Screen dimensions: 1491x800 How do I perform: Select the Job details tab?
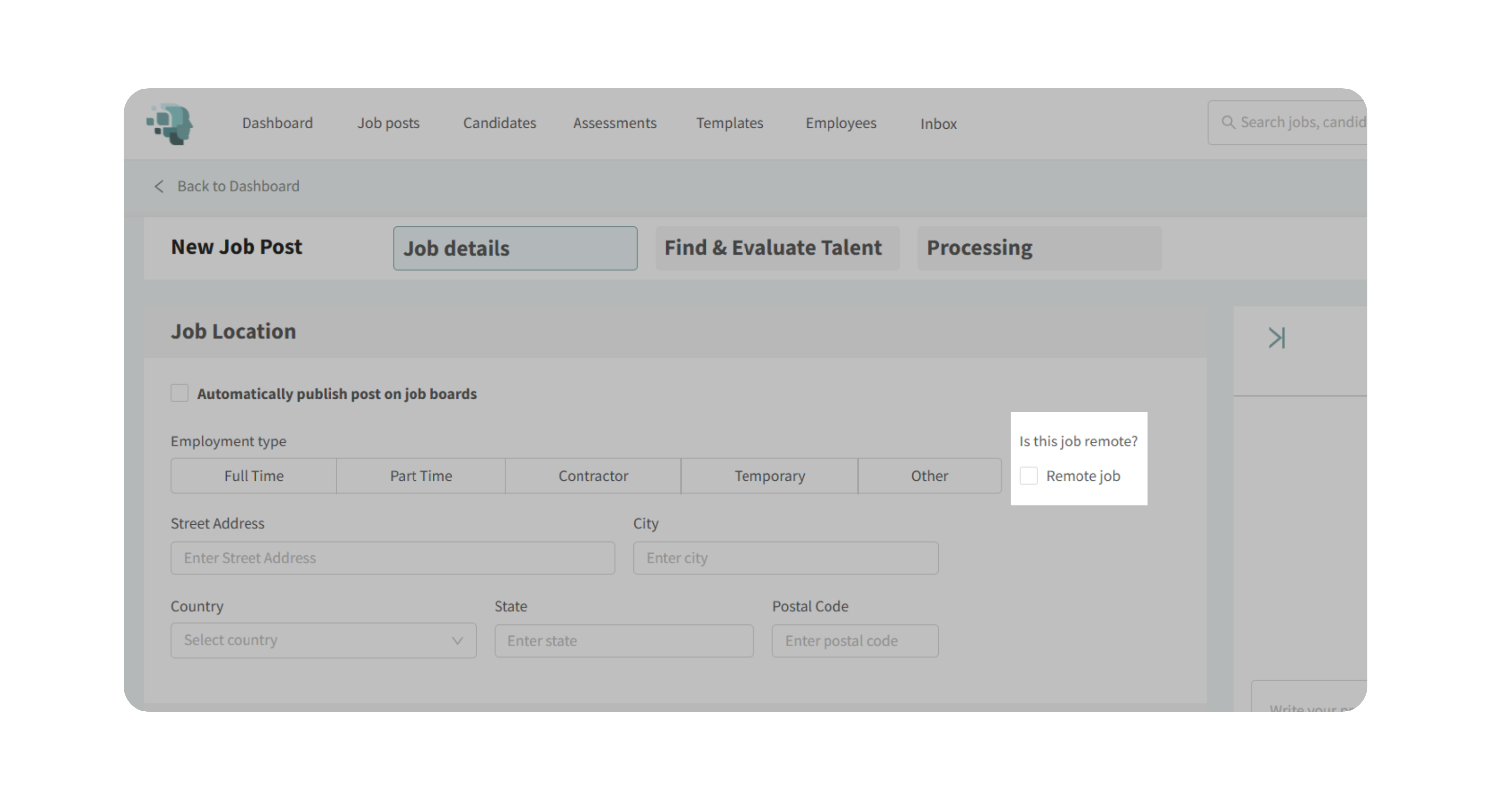coord(514,248)
